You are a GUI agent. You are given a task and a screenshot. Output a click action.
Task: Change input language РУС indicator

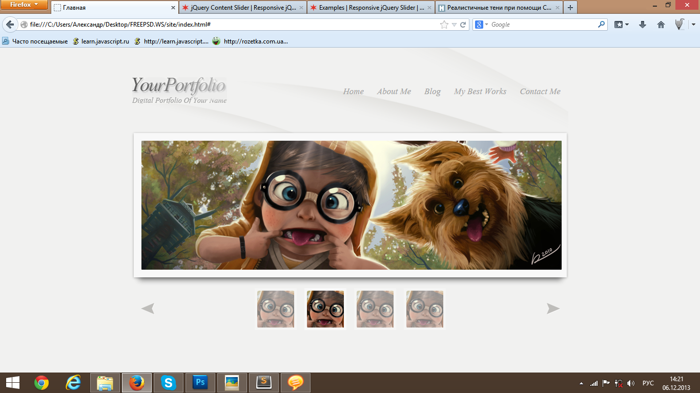click(x=648, y=383)
